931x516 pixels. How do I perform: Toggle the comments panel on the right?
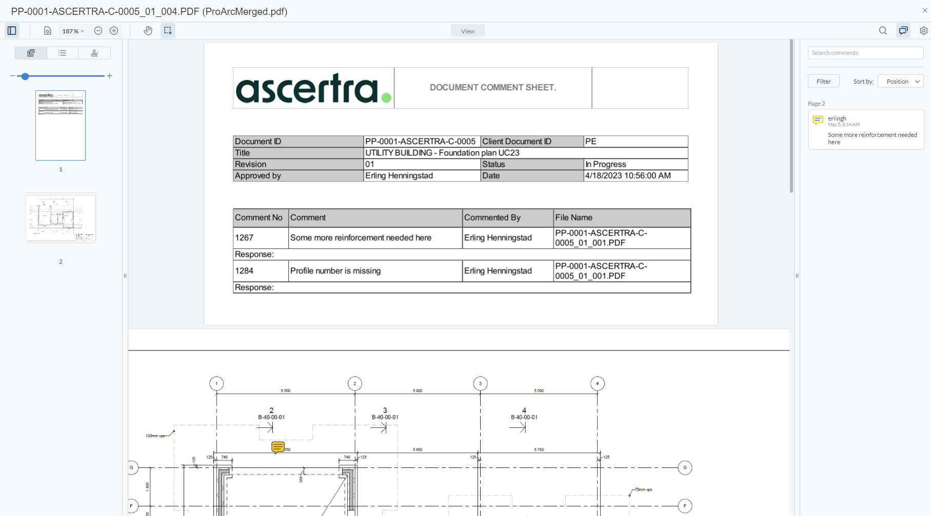tap(903, 30)
